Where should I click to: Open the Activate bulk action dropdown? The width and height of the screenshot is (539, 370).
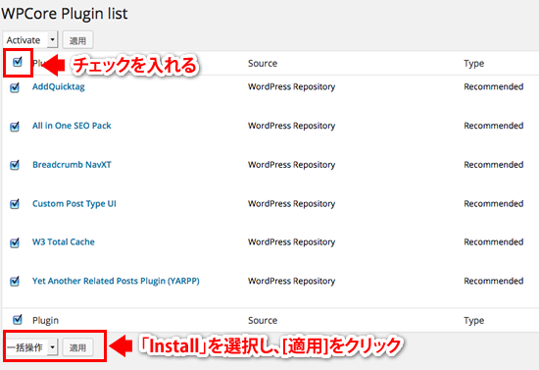[x=30, y=40]
